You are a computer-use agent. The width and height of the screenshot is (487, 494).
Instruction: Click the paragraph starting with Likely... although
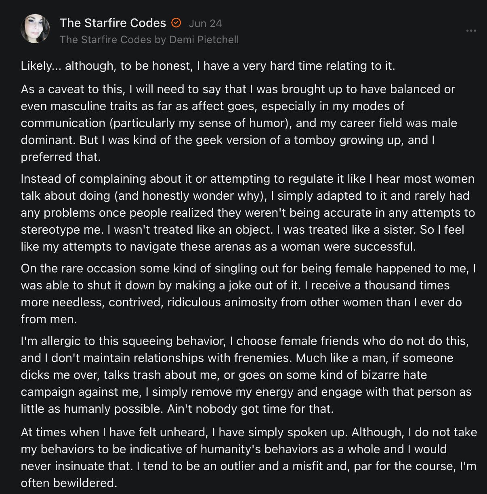click(x=208, y=66)
